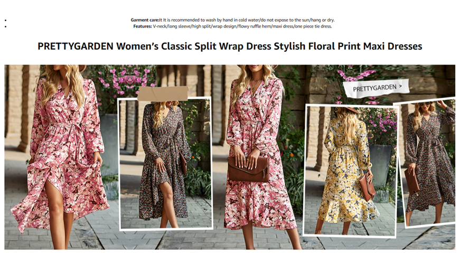
Task: Click the bold Garment care label
Action: tap(145, 20)
